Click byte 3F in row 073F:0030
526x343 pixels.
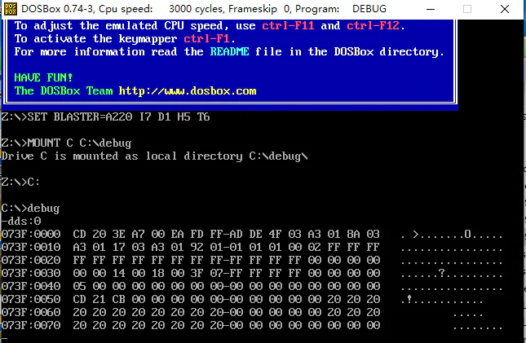point(197,273)
